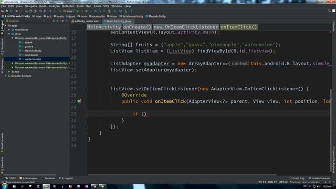Screen dimensions: 336x189
Task: Open the Logcat tool window
Action: 66,178
